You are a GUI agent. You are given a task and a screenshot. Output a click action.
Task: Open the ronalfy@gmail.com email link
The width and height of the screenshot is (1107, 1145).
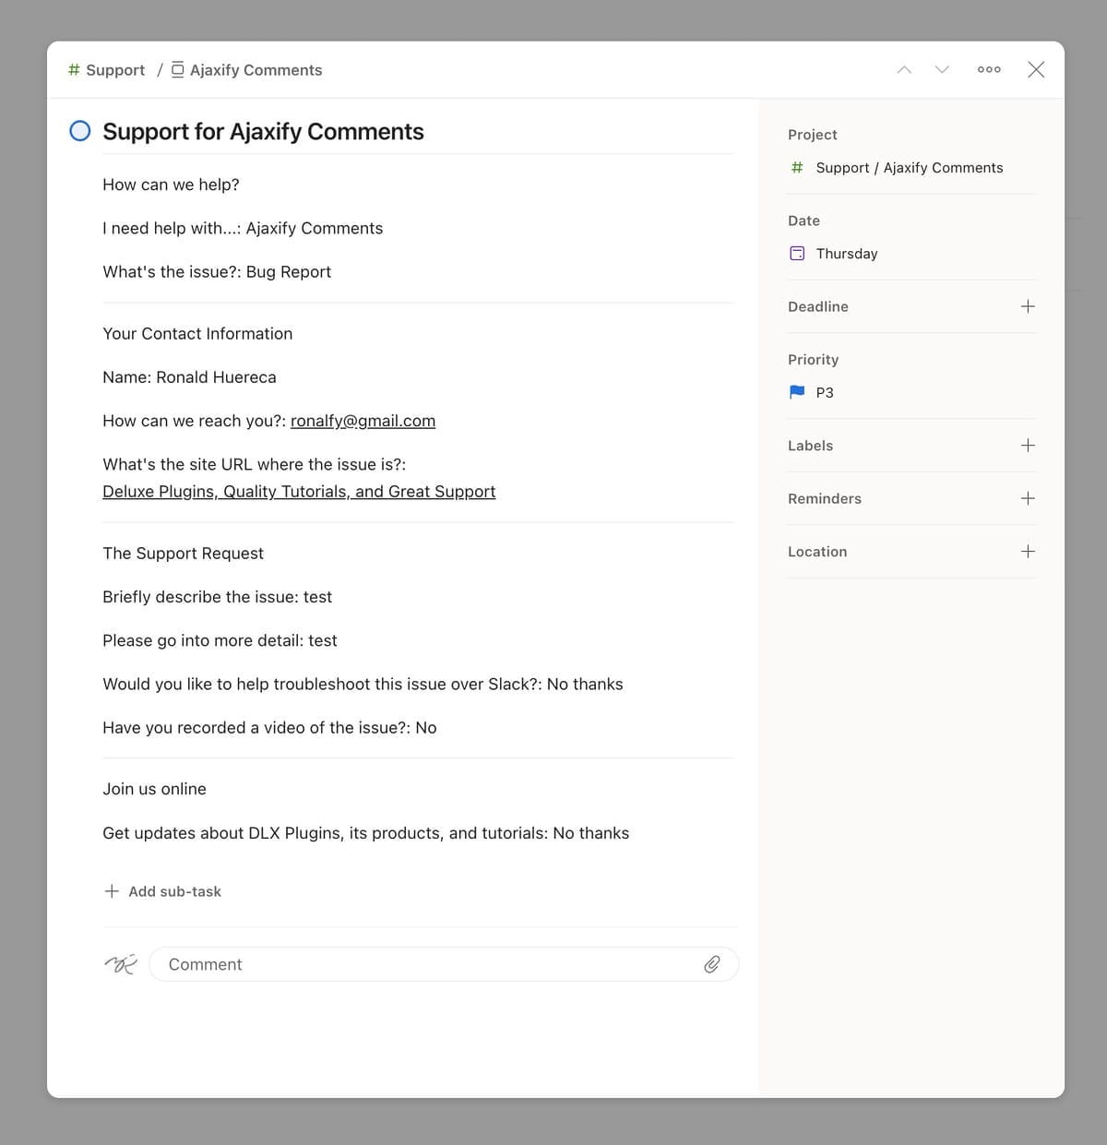[363, 421]
